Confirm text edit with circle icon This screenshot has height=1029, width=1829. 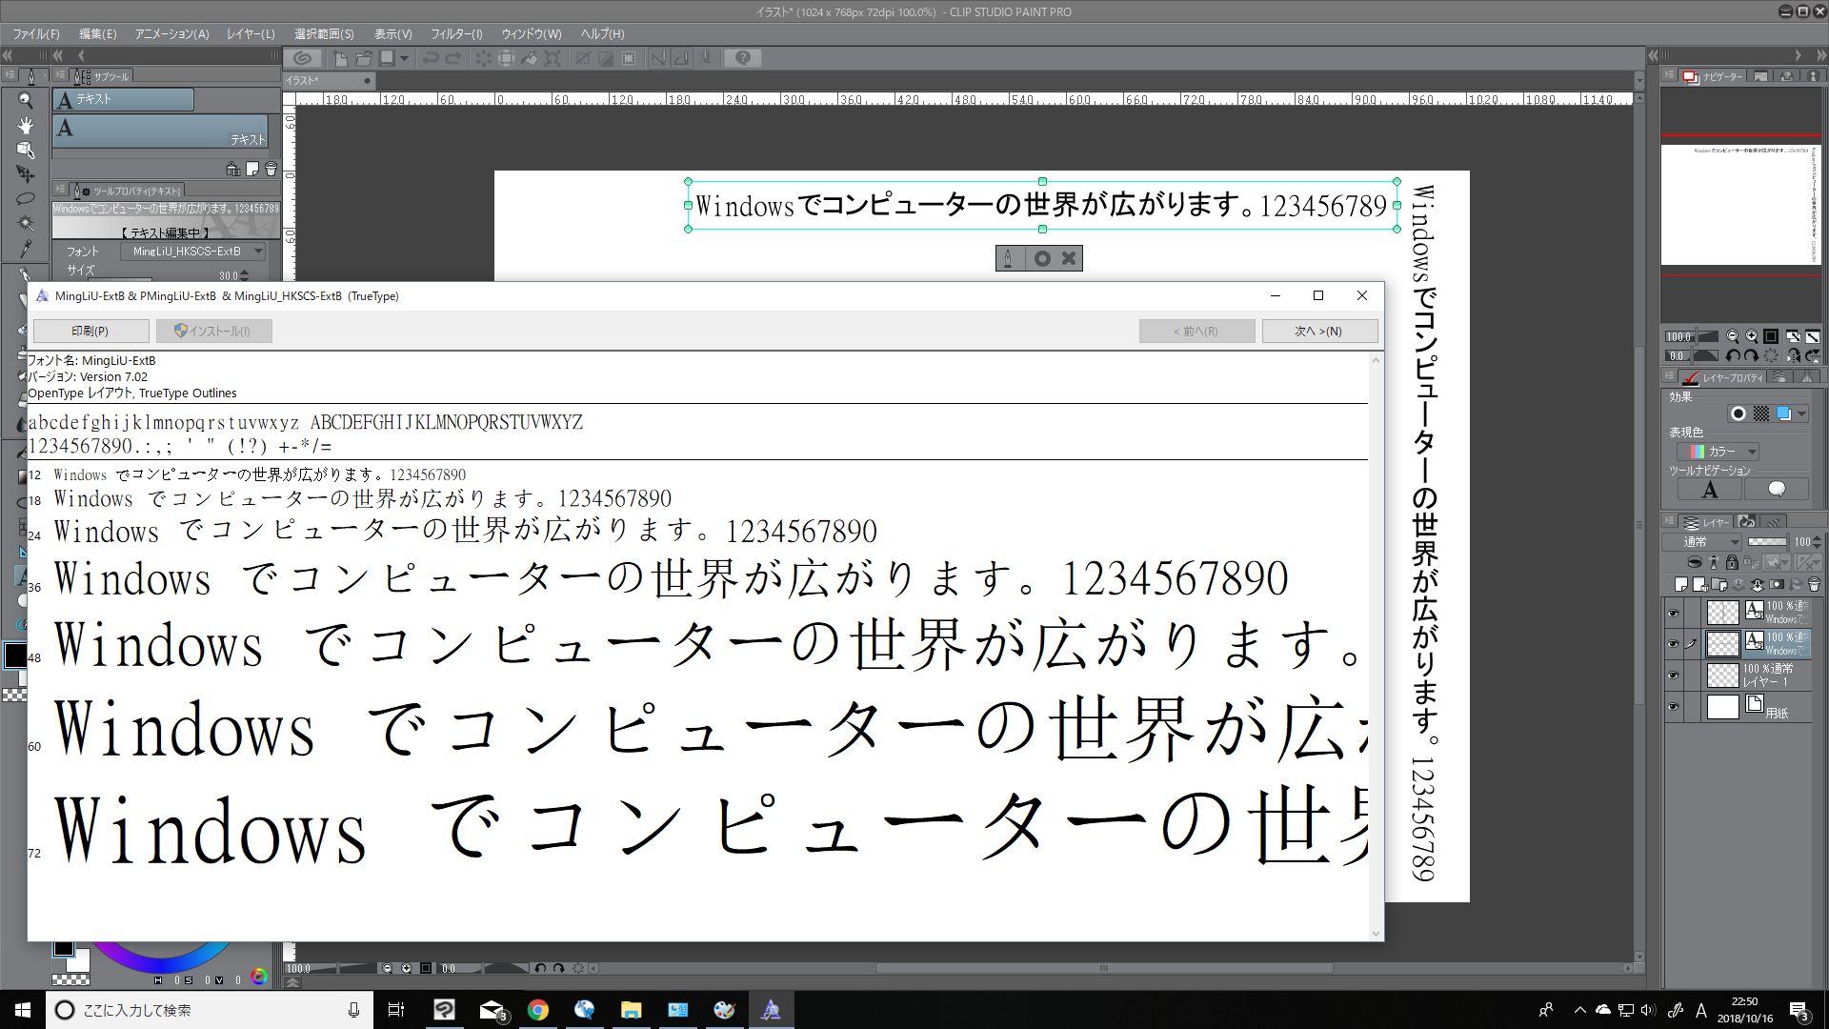[x=1042, y=258]
